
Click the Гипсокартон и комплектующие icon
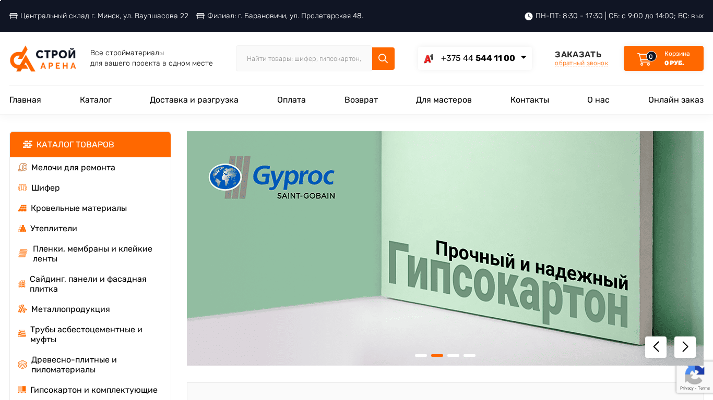[22, 390]
